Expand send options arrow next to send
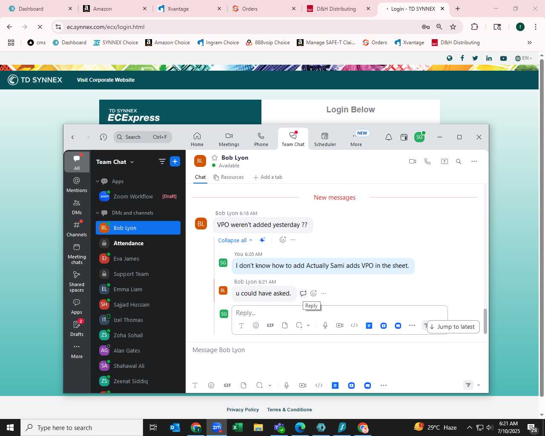This screenshot has height=436, width=545. [x=479, y=385]
